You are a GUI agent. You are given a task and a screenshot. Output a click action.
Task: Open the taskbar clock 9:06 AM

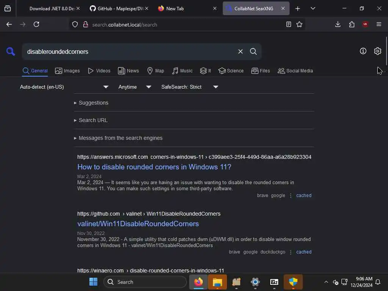click(x=361, y=282)
